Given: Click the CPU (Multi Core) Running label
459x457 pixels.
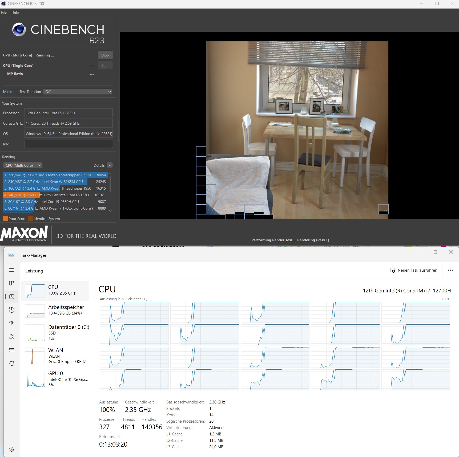Looking at the screenshot, I should tap(29, 55).
